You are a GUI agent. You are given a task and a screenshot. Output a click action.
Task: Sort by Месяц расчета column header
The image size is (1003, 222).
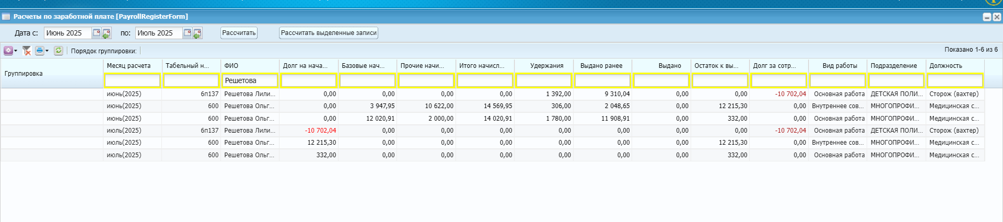coord(132,66)
